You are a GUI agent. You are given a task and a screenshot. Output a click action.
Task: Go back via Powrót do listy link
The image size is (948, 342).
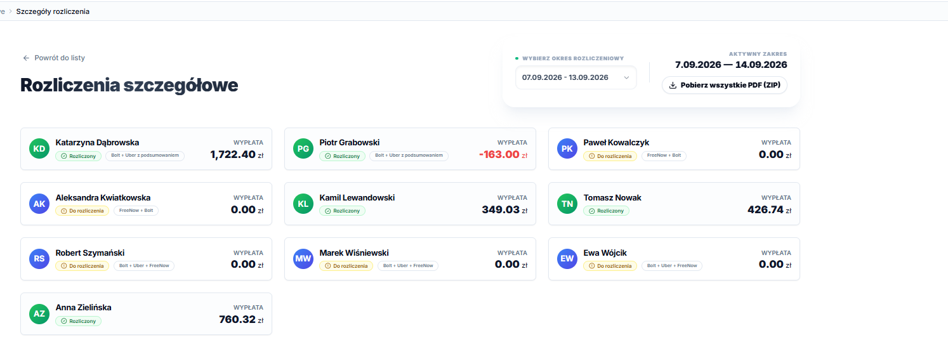click(54, 58)
